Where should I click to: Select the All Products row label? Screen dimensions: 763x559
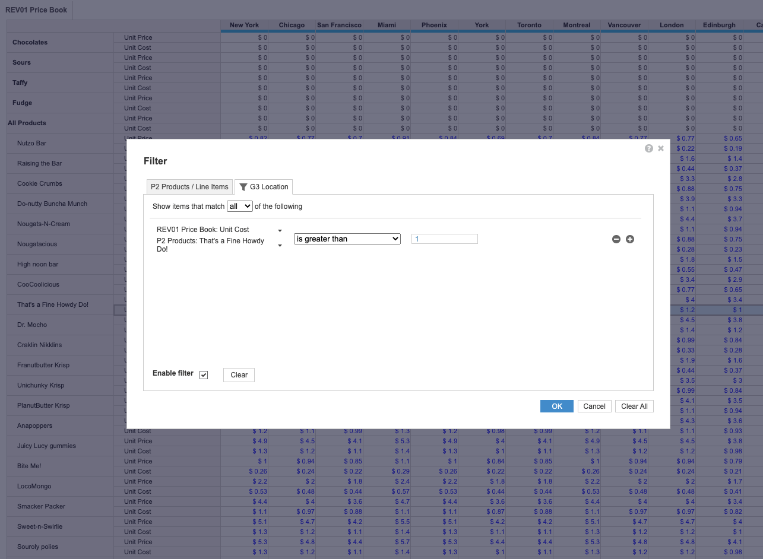(x=27, y=123)
